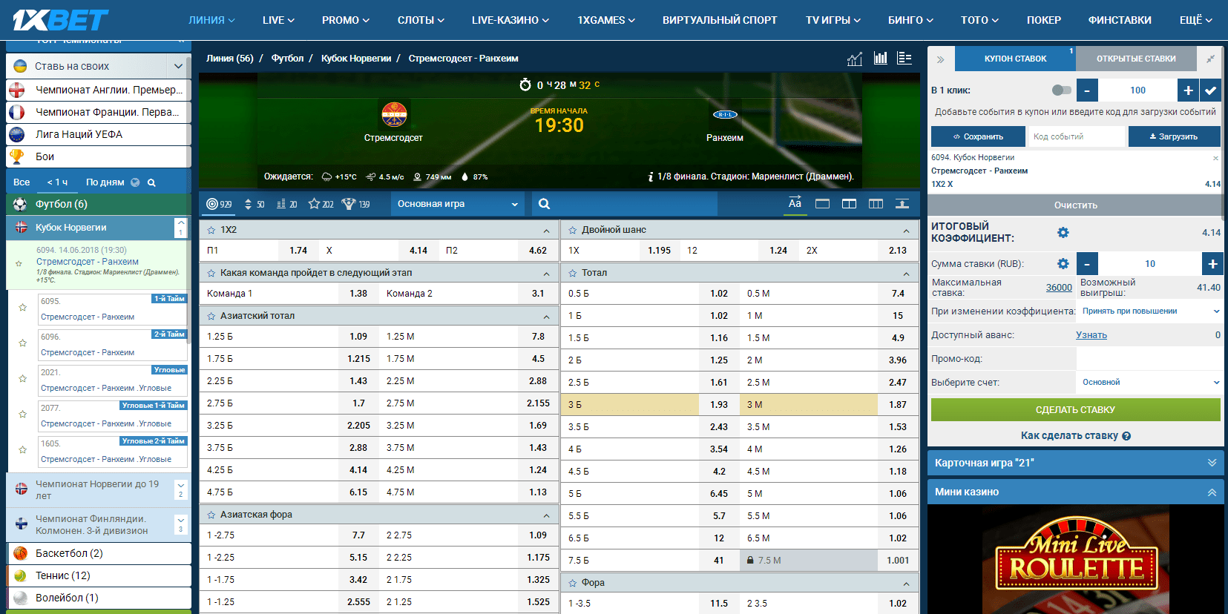1228x614 pixels.
Task: Switch to two-column markets layout
Action: coord(849,204)
